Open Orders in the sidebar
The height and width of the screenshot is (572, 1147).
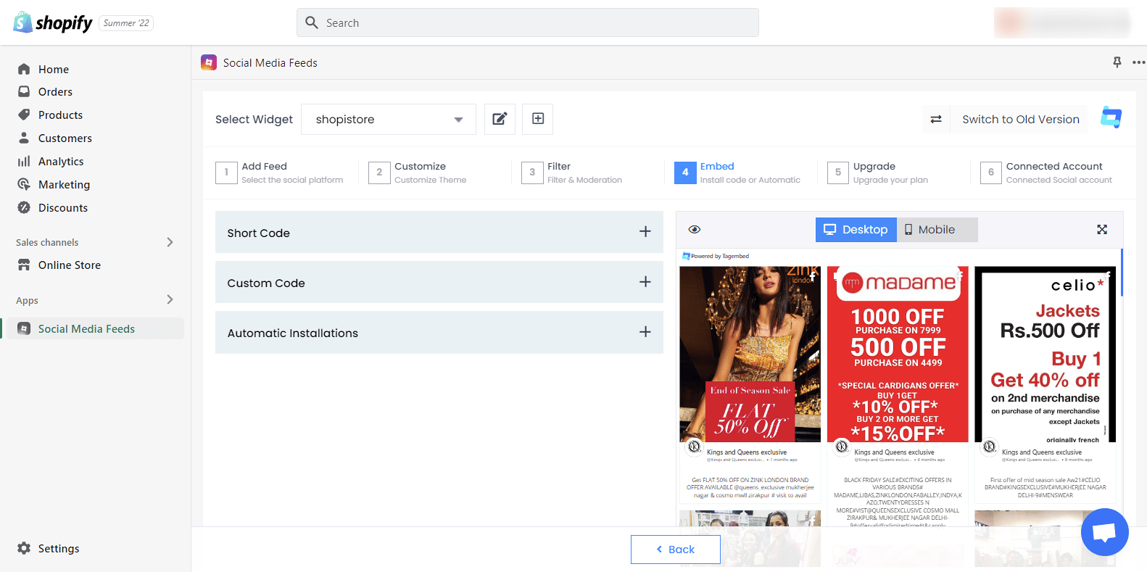(55, 92)
